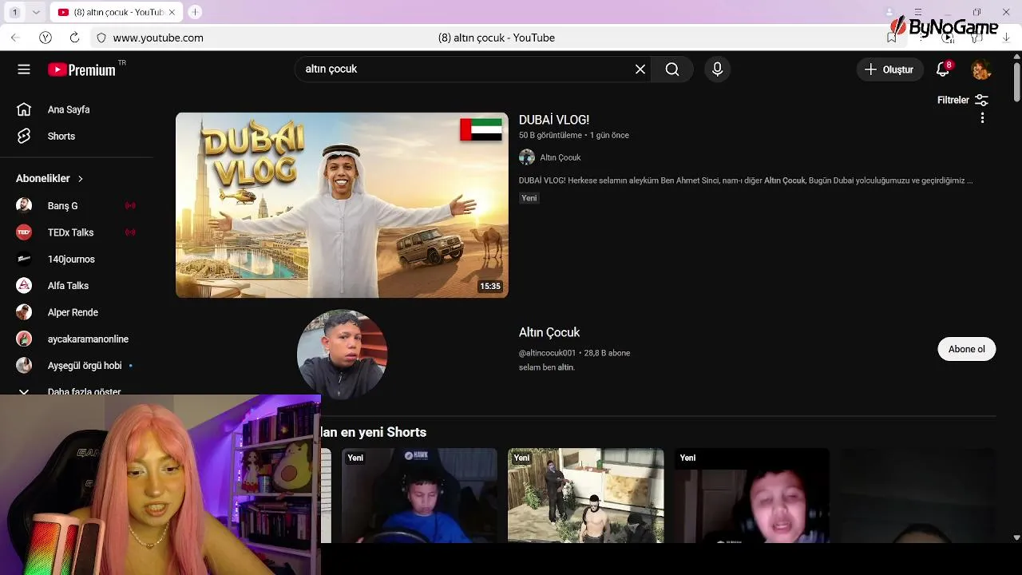The width and height of the screenshot is (1022, 575).
Task: Open the YouTube hamburger guide menu
Action: [x=24, y=69]
